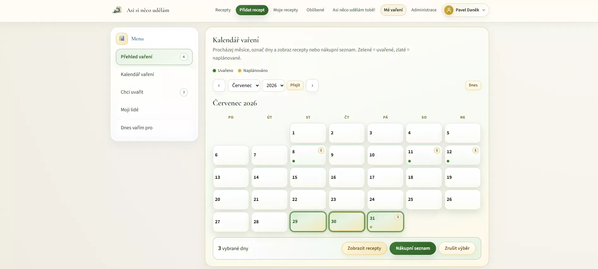Open Moje recepty in top navigation
598x269 pixels.
286,10
